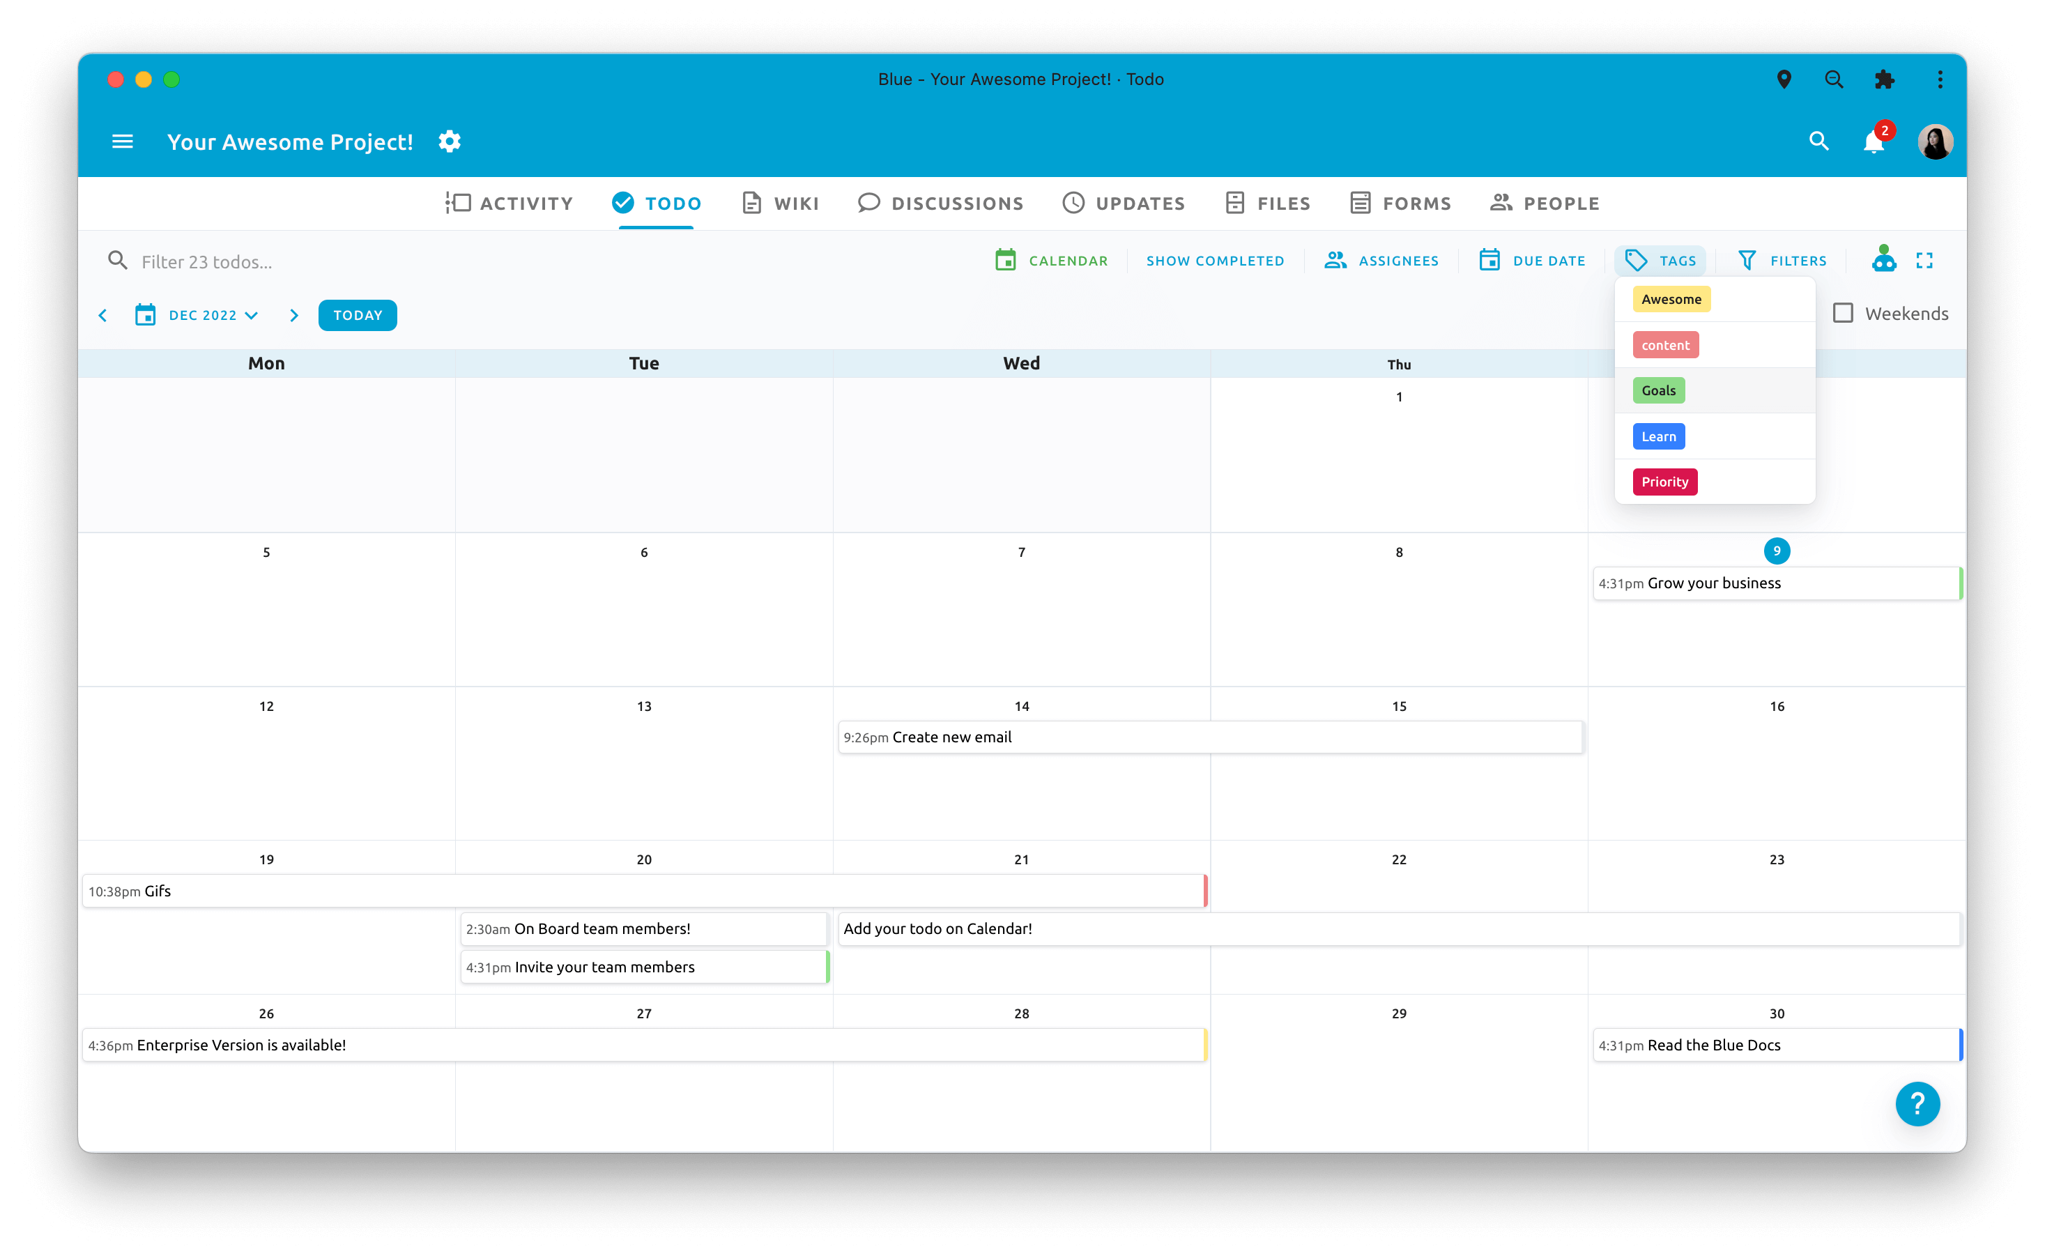Open the Discussions panel
This screenshot has height=1256, width=2045.
pos(940,203)
